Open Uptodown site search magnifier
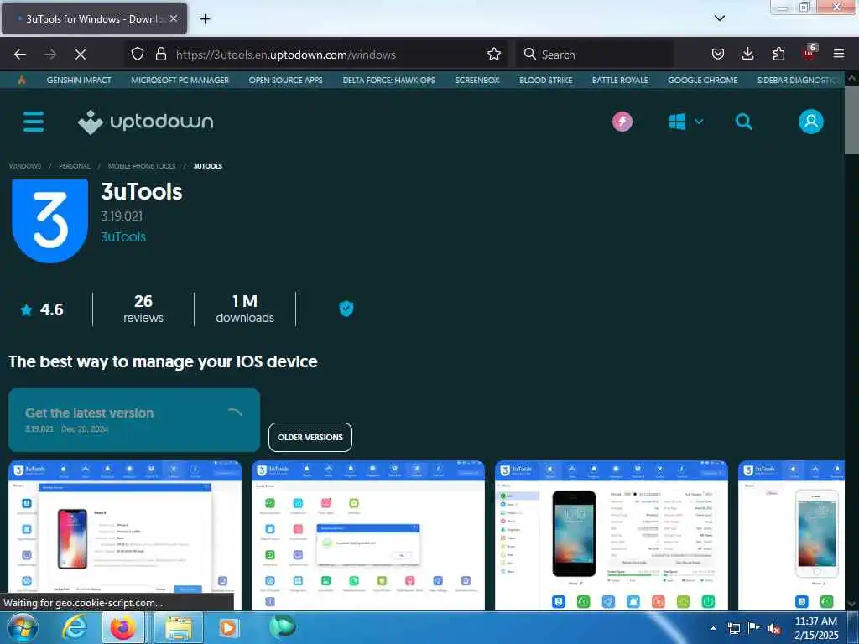The width and height of the screenshot is (859, 644). point(743,122)
